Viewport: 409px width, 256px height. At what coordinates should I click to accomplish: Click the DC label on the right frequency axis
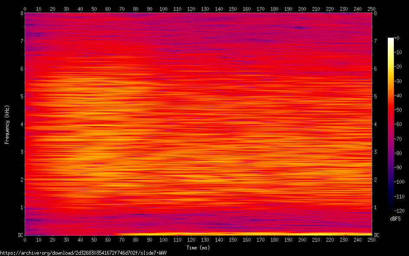click(377, 235)
